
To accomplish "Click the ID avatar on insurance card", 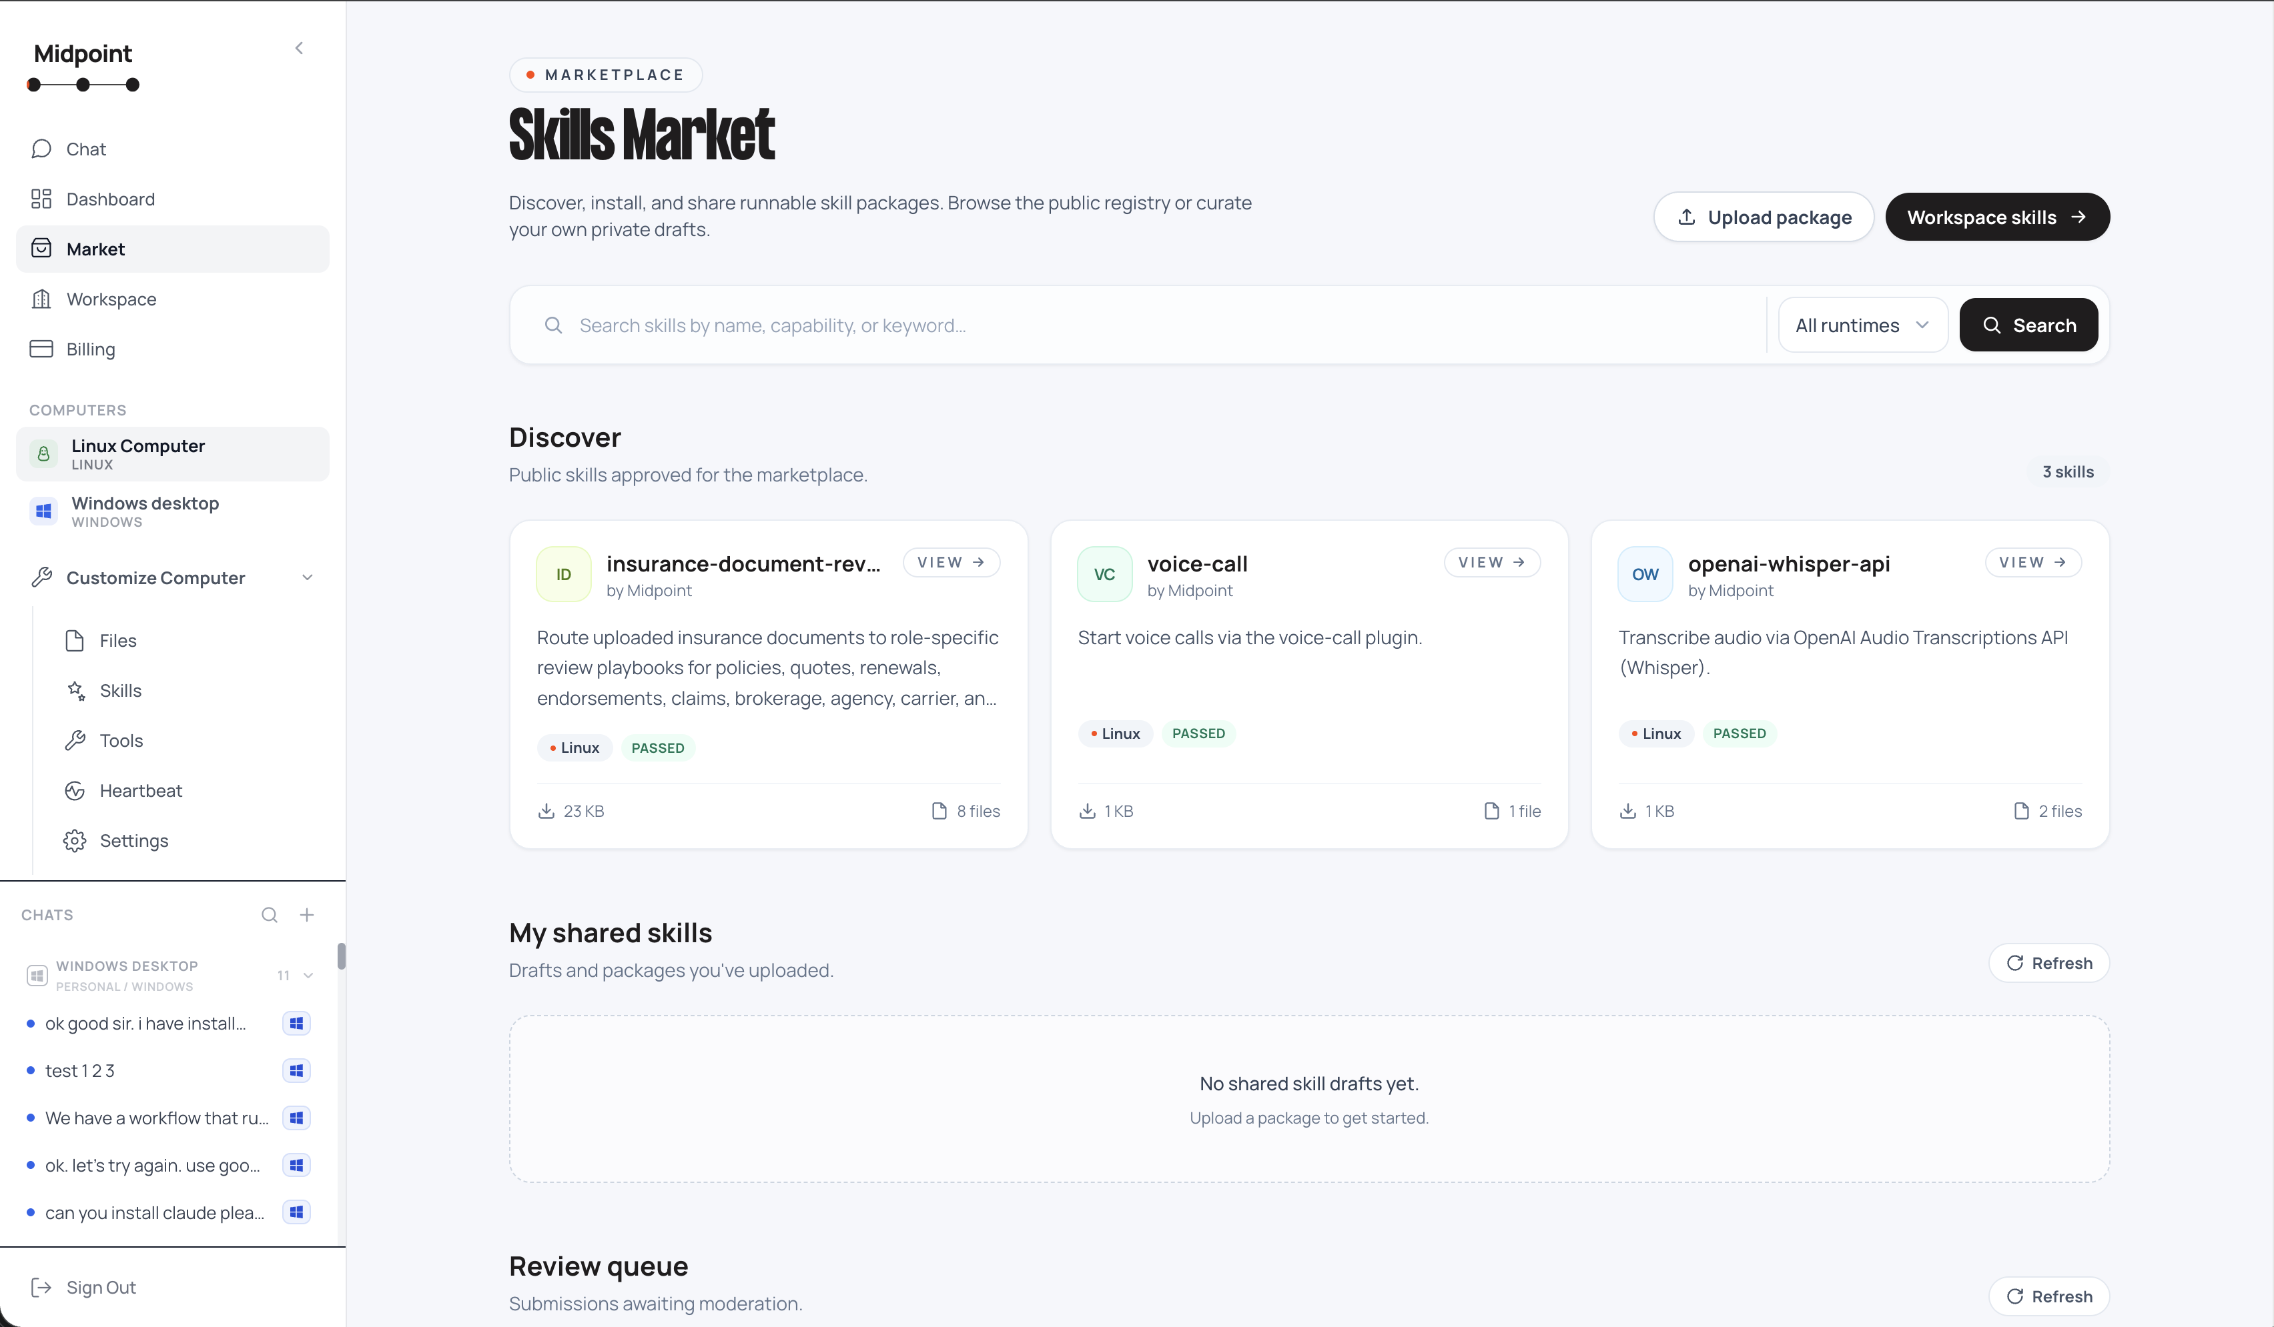I will (564, 573).
